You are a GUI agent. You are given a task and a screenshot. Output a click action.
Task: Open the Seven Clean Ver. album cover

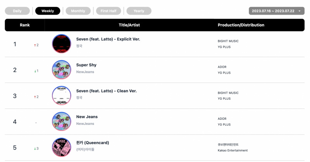pos(62,96)
